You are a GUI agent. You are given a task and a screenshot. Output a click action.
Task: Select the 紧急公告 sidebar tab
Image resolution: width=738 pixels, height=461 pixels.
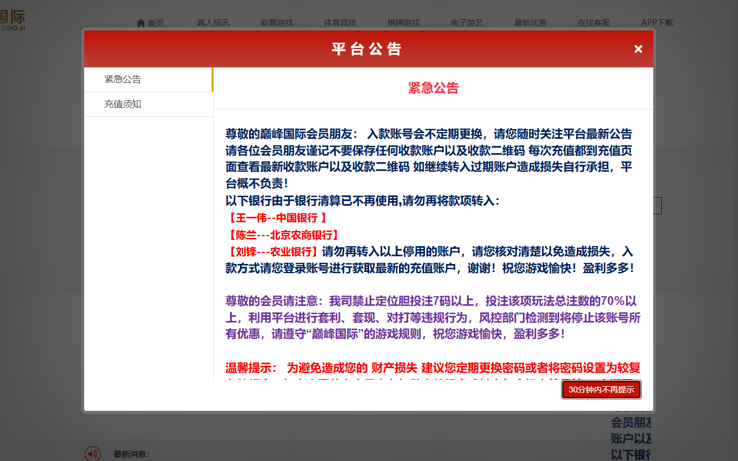point(148,80)
